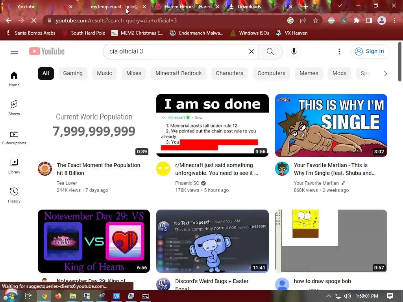The image size is (403, 302).
Task: Share this page from the address bar
Action: point(303,20)
